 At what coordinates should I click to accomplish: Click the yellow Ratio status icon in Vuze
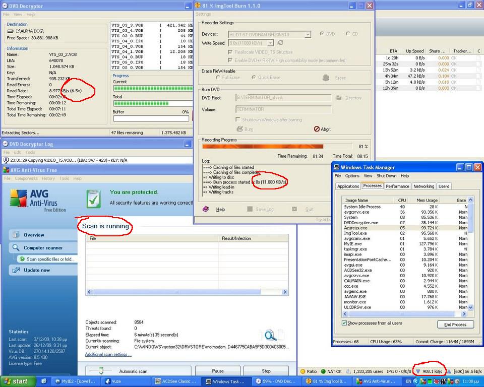(x=303, y=371)
